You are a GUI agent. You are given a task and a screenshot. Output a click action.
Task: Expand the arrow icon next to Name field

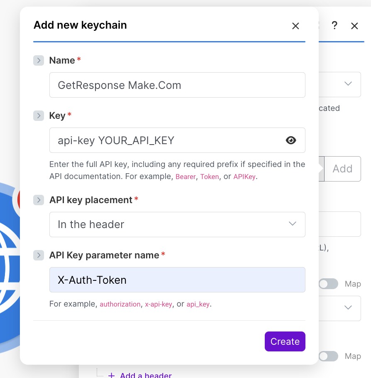click(x=39, y=60)
